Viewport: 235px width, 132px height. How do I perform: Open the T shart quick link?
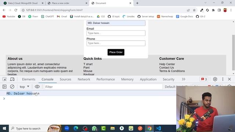pyautogui.click(x=88, y=64)
